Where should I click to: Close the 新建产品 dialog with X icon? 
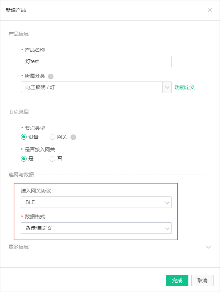pyautogui.click(x=210, y=10)
